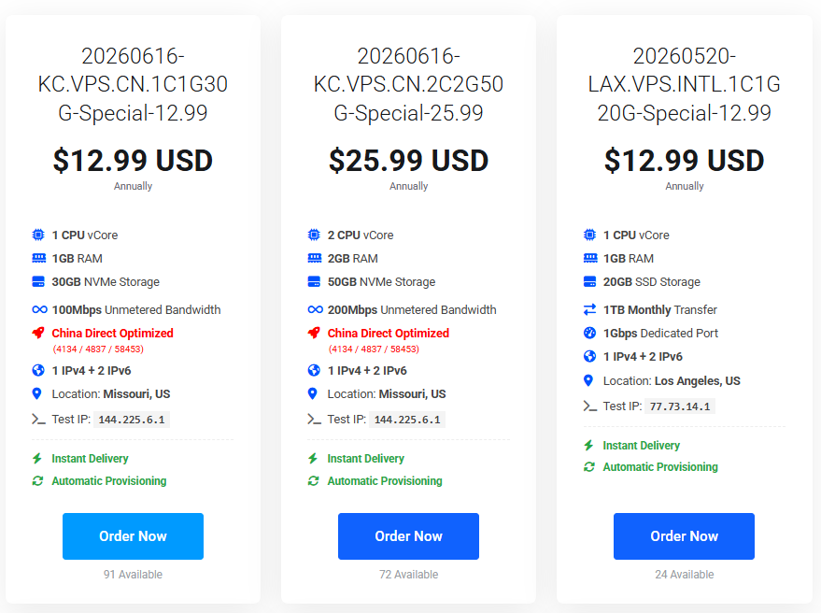
Task: Click the 20260520-LAX.VPS.INTL plan title
Action: coord(684,84)
